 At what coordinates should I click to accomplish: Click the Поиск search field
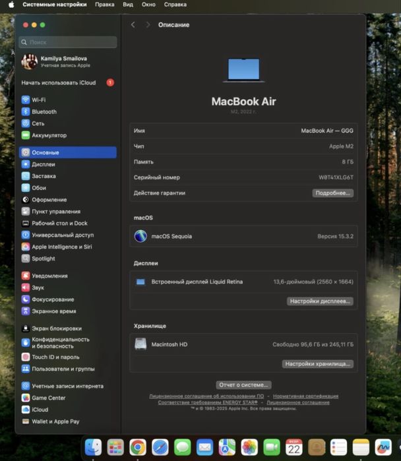point(68,42)
